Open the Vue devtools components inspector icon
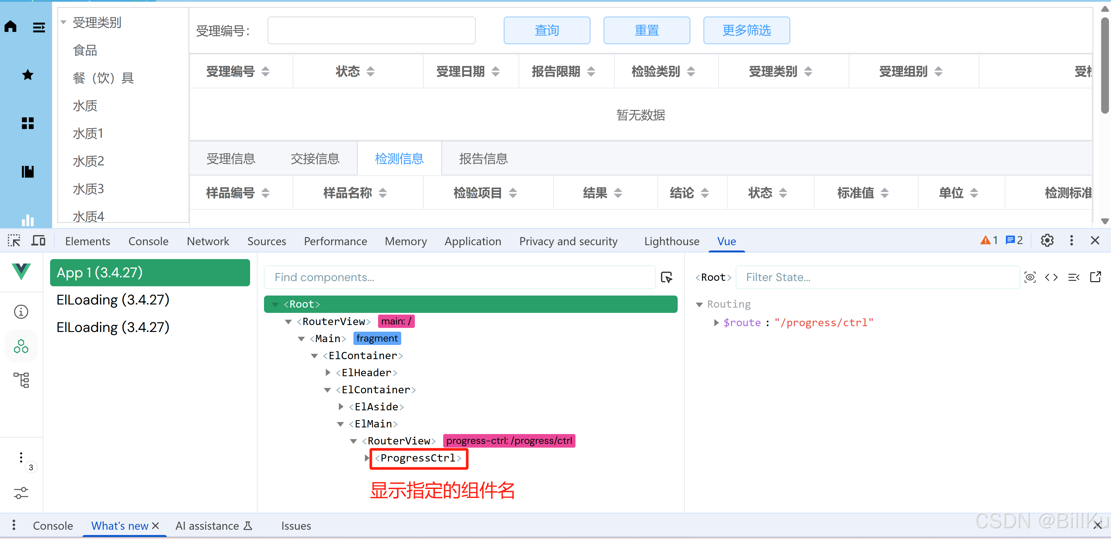1111x539 pixels. point(21,346)
